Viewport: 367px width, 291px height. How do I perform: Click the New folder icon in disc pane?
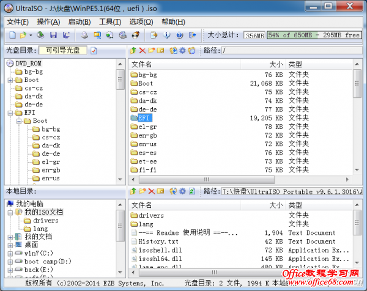point(152,50)
